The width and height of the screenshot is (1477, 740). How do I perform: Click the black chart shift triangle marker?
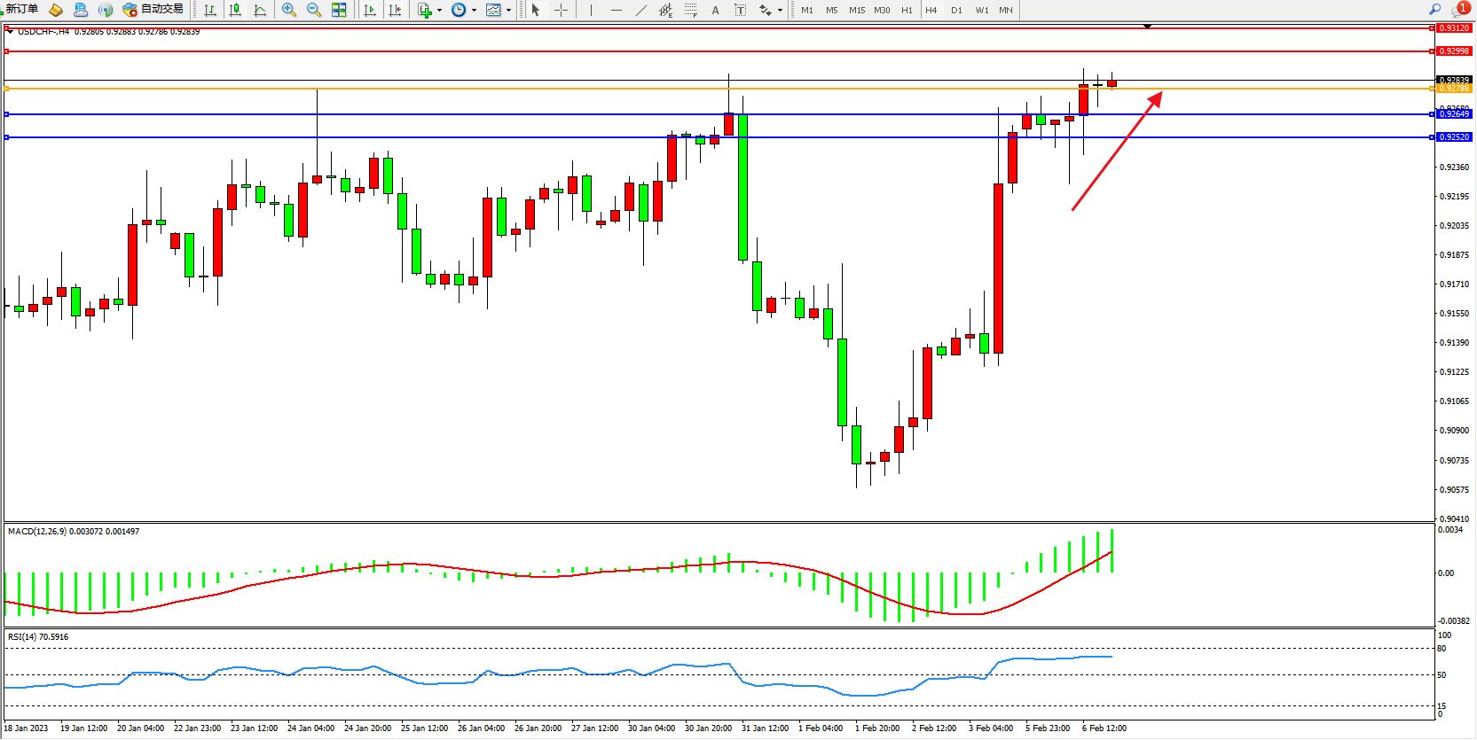click(x=1147, y=27)
